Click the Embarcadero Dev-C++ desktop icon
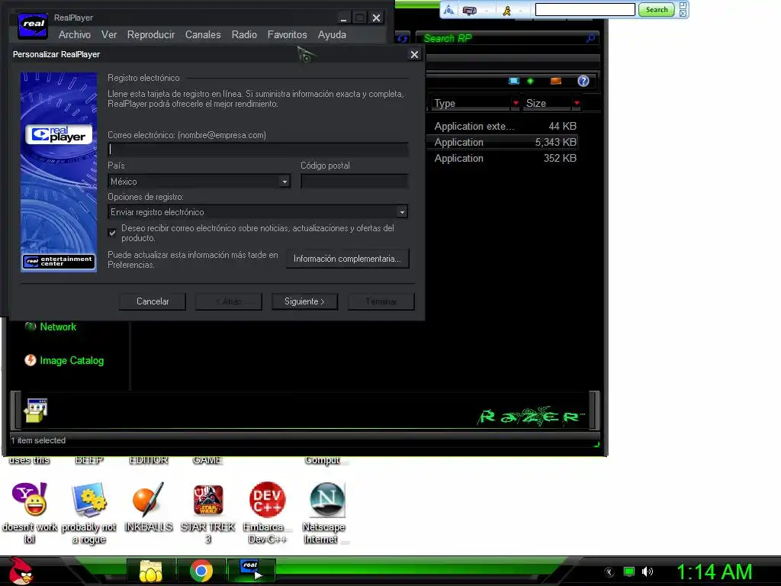This screenshot has height=586, width=781. [268, 499]
